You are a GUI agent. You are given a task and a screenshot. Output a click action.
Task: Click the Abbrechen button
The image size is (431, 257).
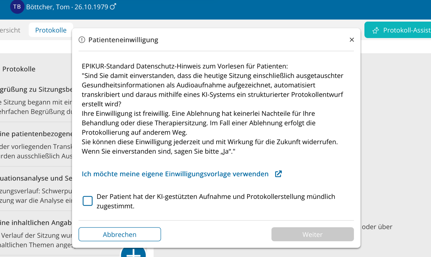[120, 234]
